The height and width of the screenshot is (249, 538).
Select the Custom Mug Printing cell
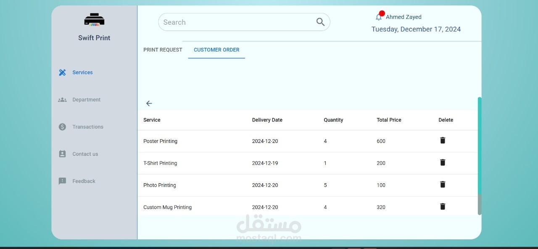point(167,207)
